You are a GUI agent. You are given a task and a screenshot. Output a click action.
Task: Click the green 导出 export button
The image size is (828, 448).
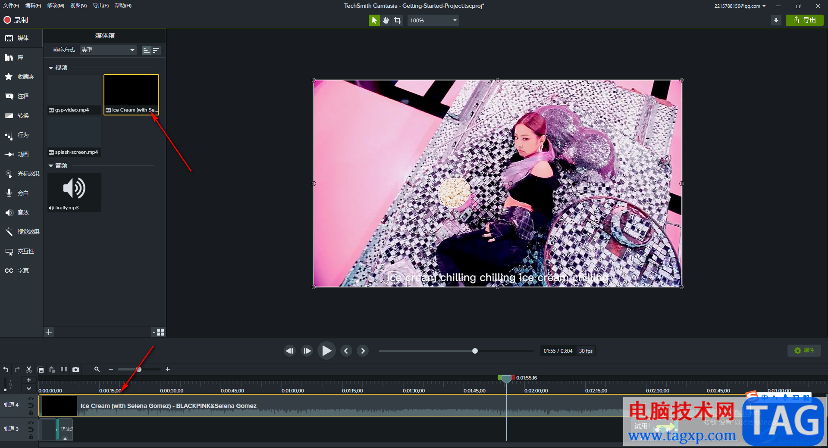tap(804, 20)
